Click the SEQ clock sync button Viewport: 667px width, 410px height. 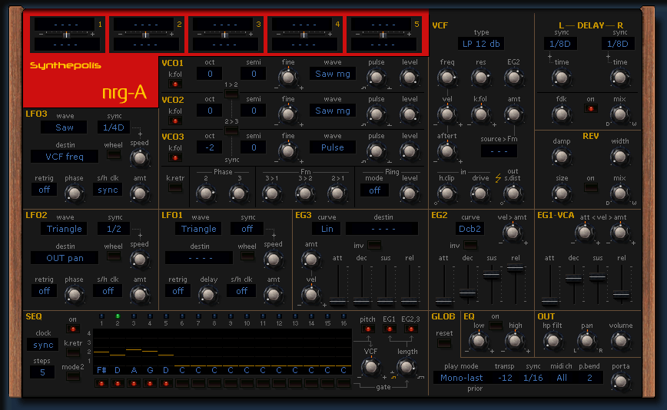[x=43, y=345]
